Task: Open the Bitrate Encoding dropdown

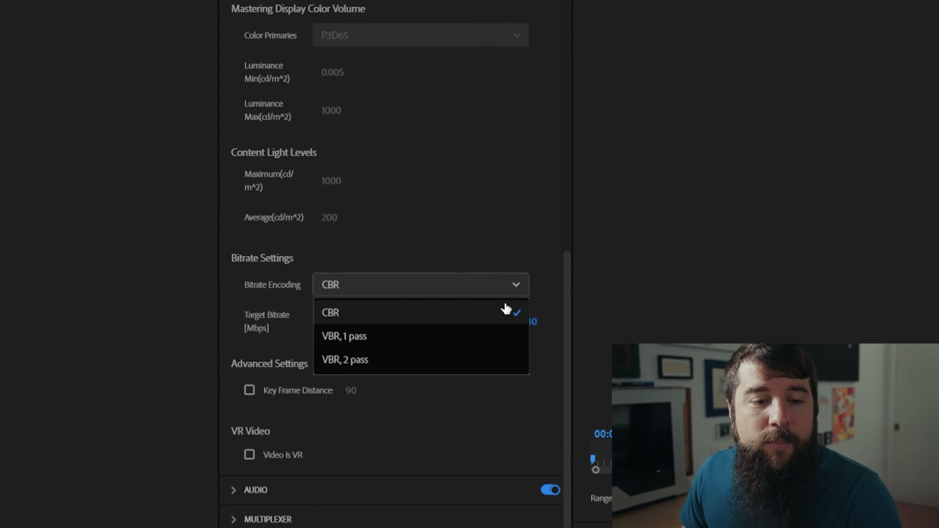Action: coord(421,285)
